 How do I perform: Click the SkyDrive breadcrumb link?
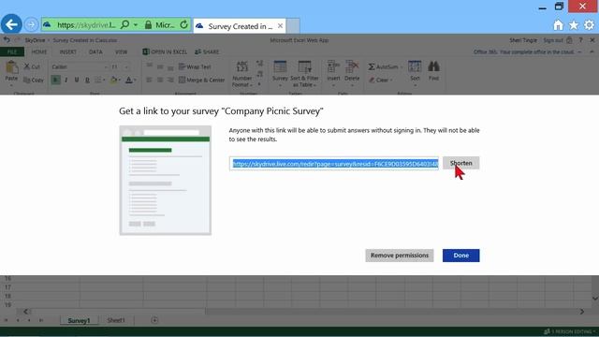[35, 40]
